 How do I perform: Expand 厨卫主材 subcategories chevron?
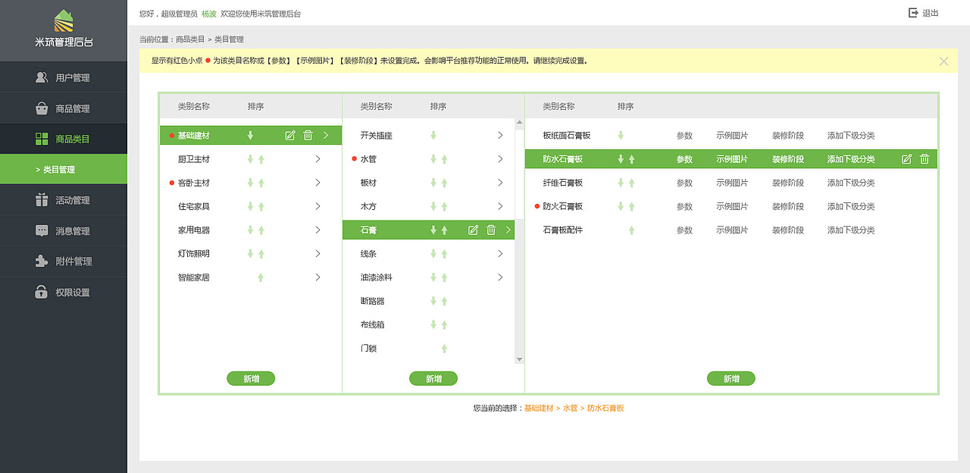pos(318,159)
